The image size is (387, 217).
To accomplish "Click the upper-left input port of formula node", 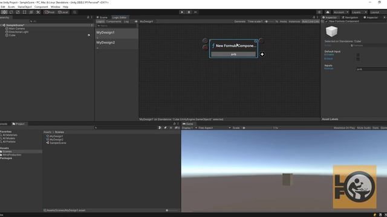I will (x=205, y=40).
